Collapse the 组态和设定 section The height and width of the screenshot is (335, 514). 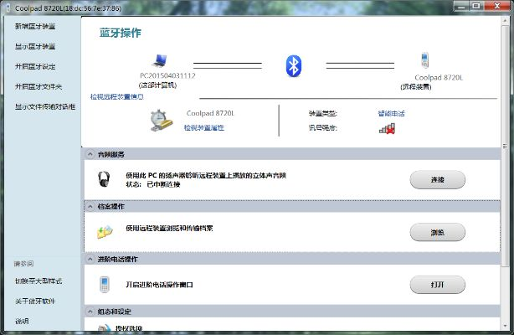90,311
